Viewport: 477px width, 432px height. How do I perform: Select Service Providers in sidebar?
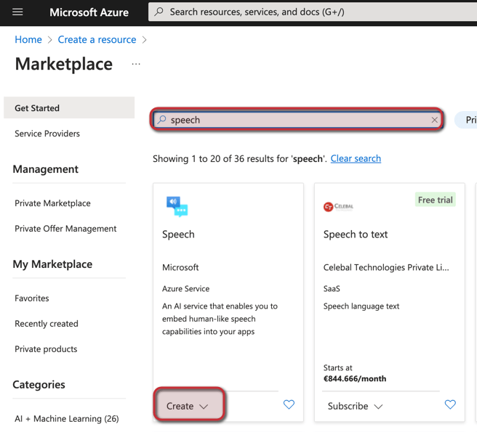47,134
